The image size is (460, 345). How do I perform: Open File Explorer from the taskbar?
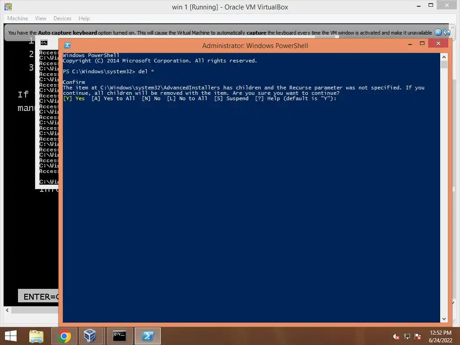36,336
